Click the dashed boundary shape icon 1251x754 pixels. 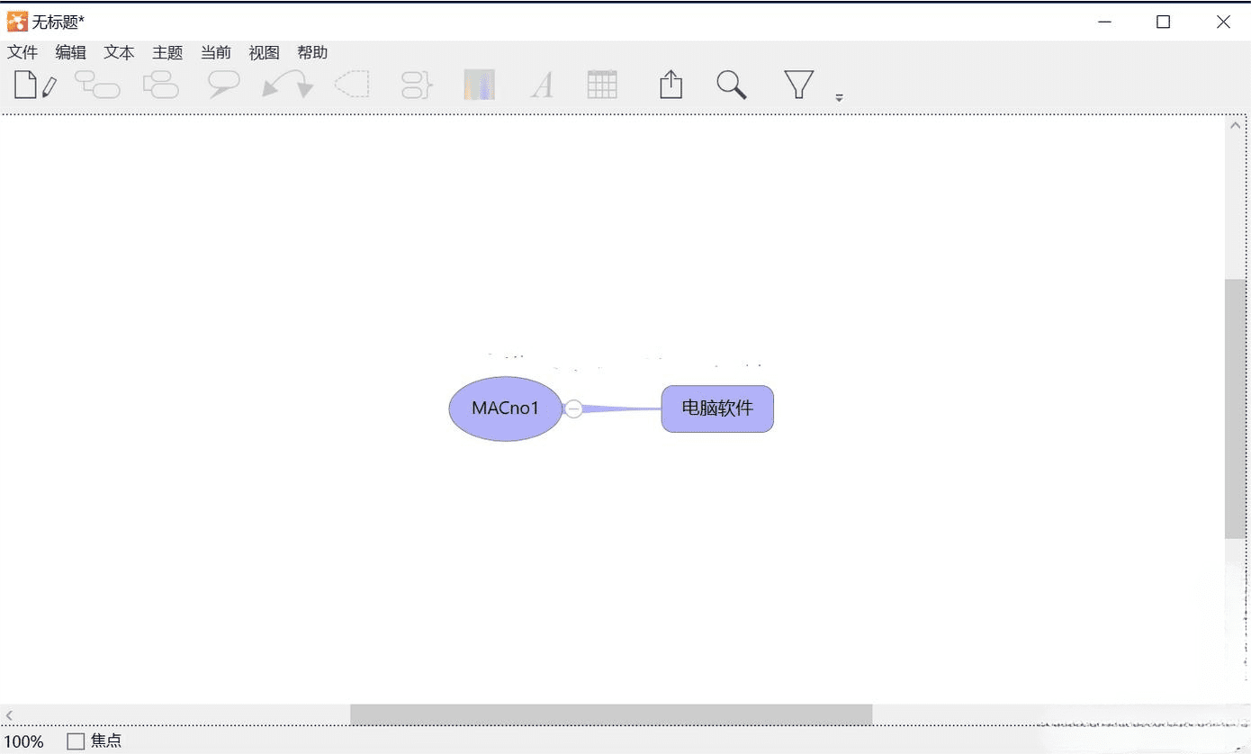click(352, 85)
